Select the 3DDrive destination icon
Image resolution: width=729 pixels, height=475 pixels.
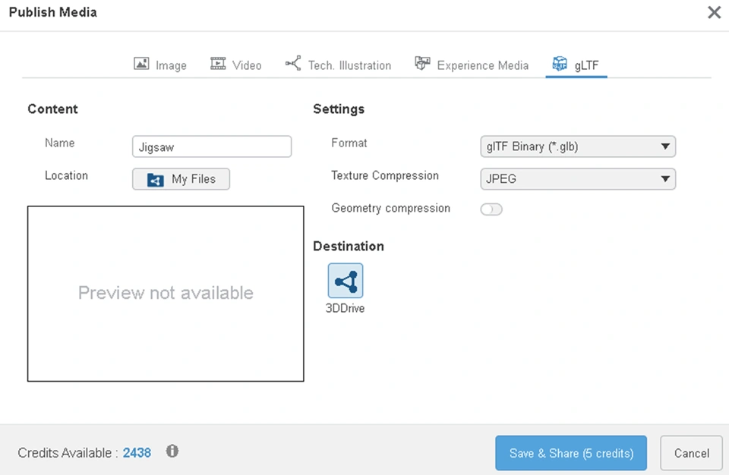(x=346, y=281)
